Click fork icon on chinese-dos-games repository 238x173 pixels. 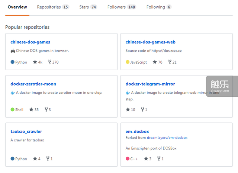click(49, 62)
